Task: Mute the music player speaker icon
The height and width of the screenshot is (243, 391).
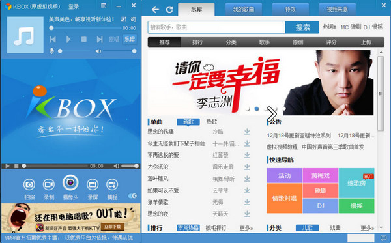Action: click(98, 51)
